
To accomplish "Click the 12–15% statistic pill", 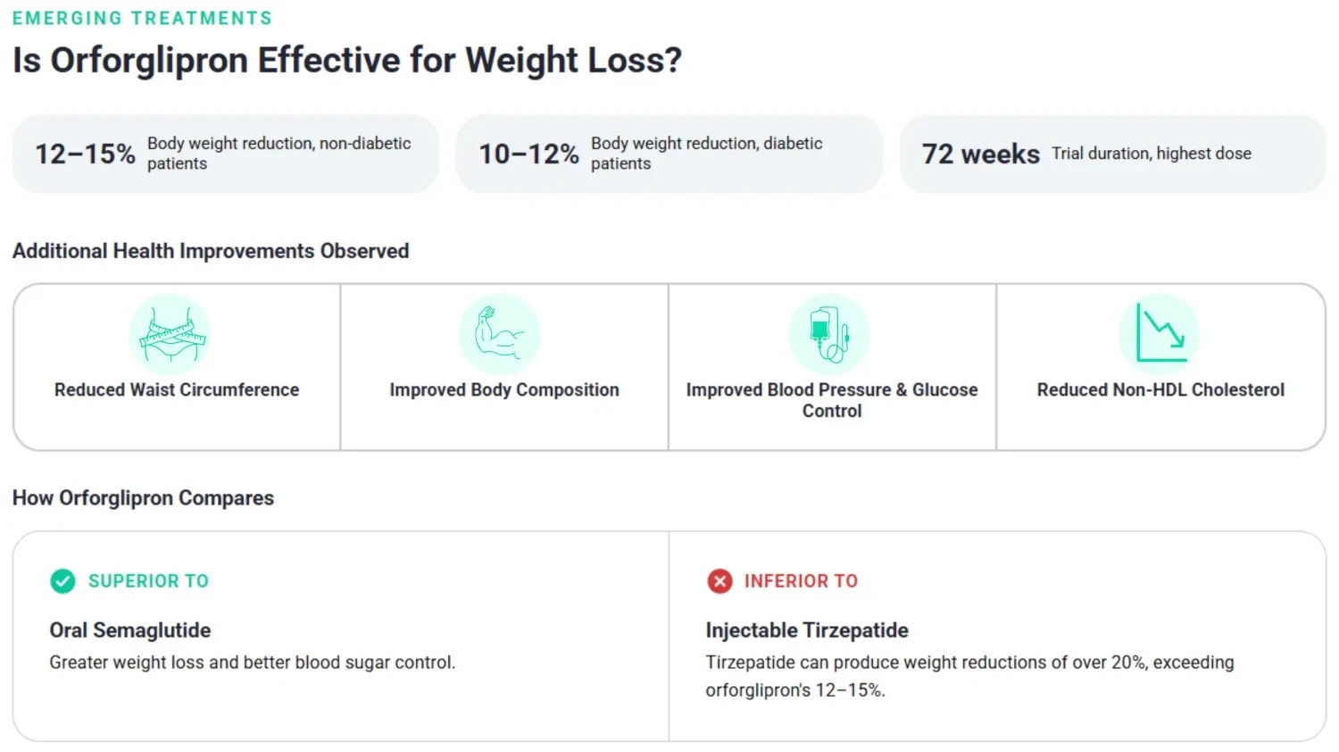I will (226, 154).
